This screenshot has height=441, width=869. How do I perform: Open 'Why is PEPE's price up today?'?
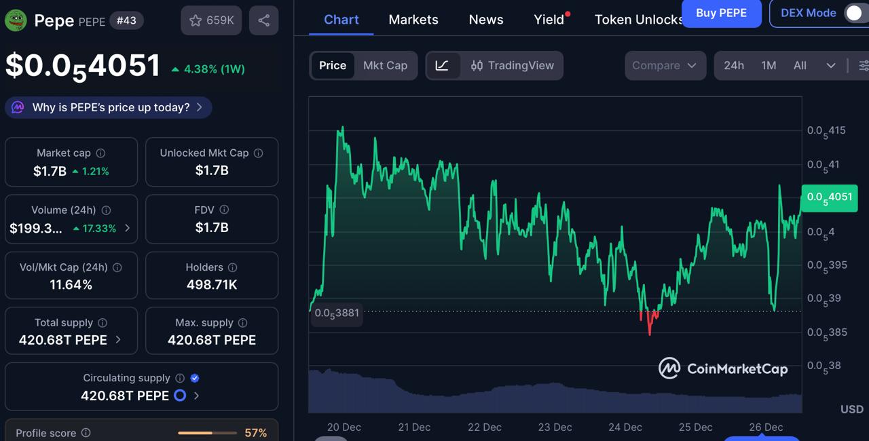coord(107,107)
